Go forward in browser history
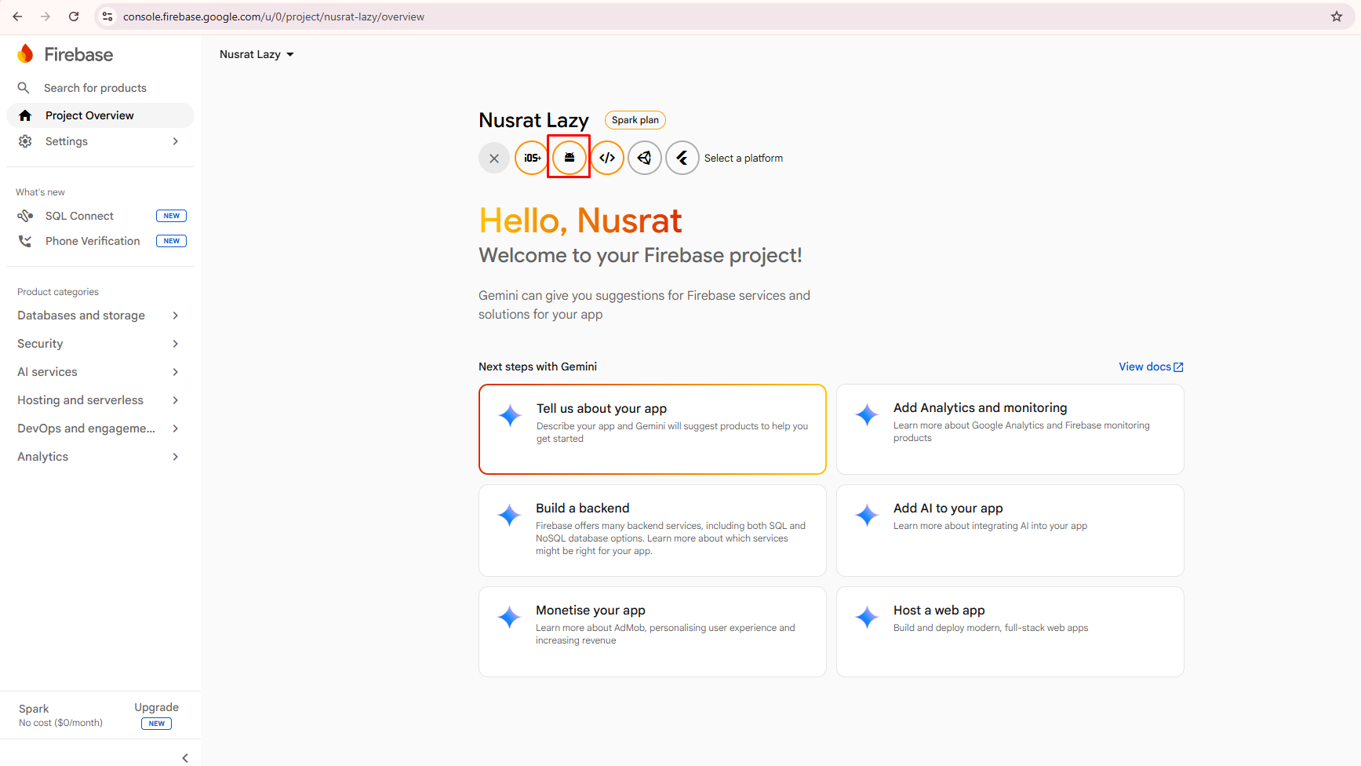The image size is (1361, 766). [45, 16]
